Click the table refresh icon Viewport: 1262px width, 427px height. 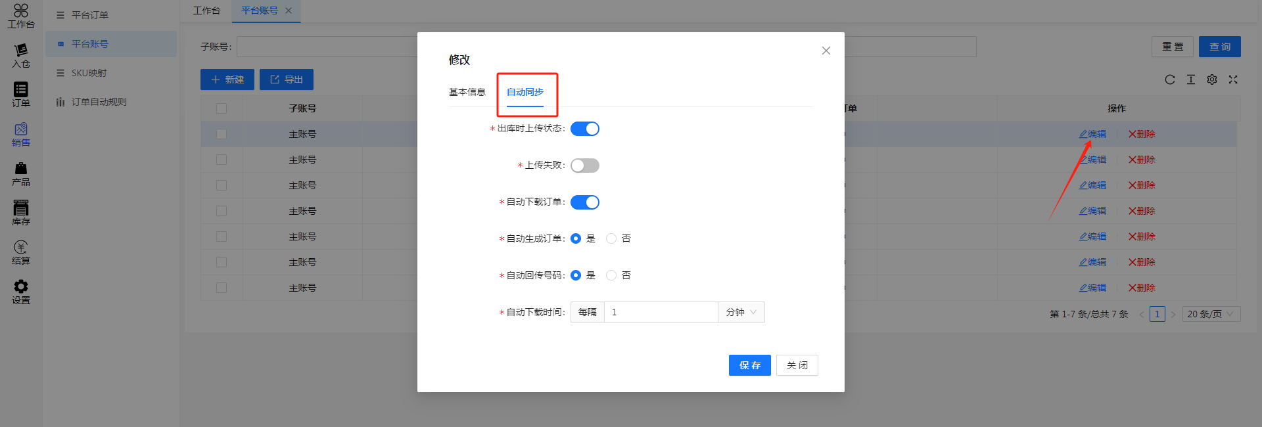point(1170,79)
